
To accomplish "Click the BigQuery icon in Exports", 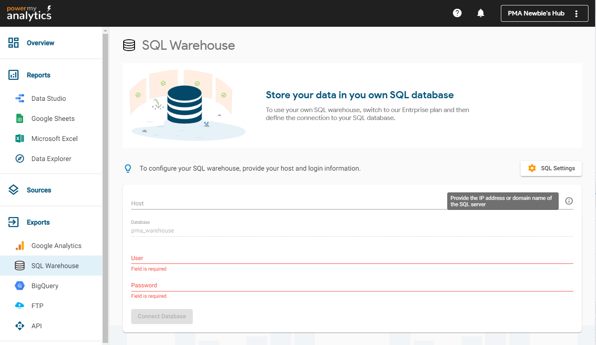I will [x=20, y=286].
